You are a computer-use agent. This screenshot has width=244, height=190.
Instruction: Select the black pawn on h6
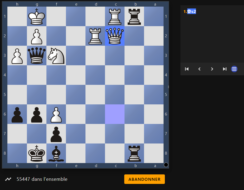coord(17,114)
